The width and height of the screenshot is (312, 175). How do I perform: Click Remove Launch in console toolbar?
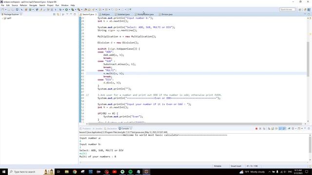coord(260,128)
